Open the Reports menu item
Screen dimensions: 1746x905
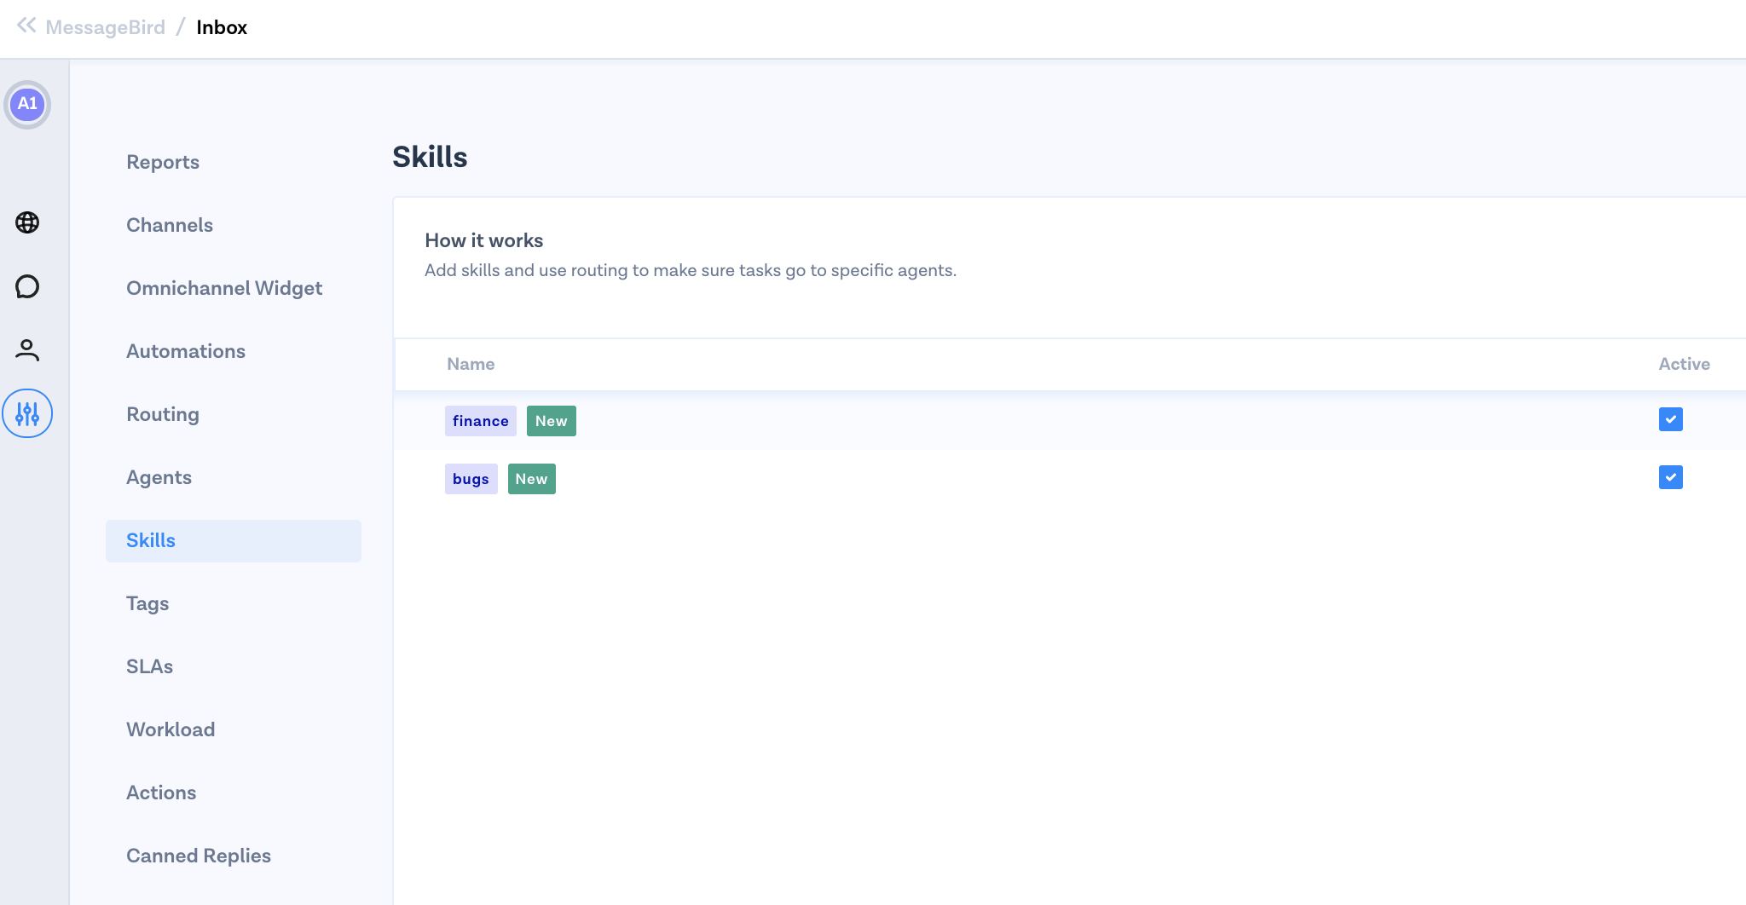pos(163,162)
